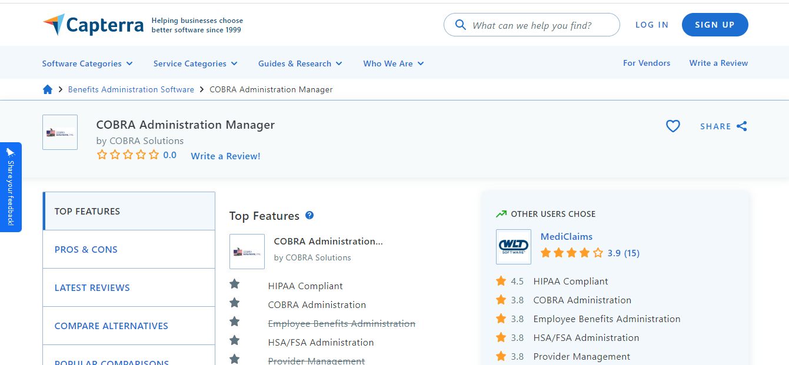This screenshot has width=789, height=365.
Task: Open Write a Review in the header
Action: tap(718, 63)
